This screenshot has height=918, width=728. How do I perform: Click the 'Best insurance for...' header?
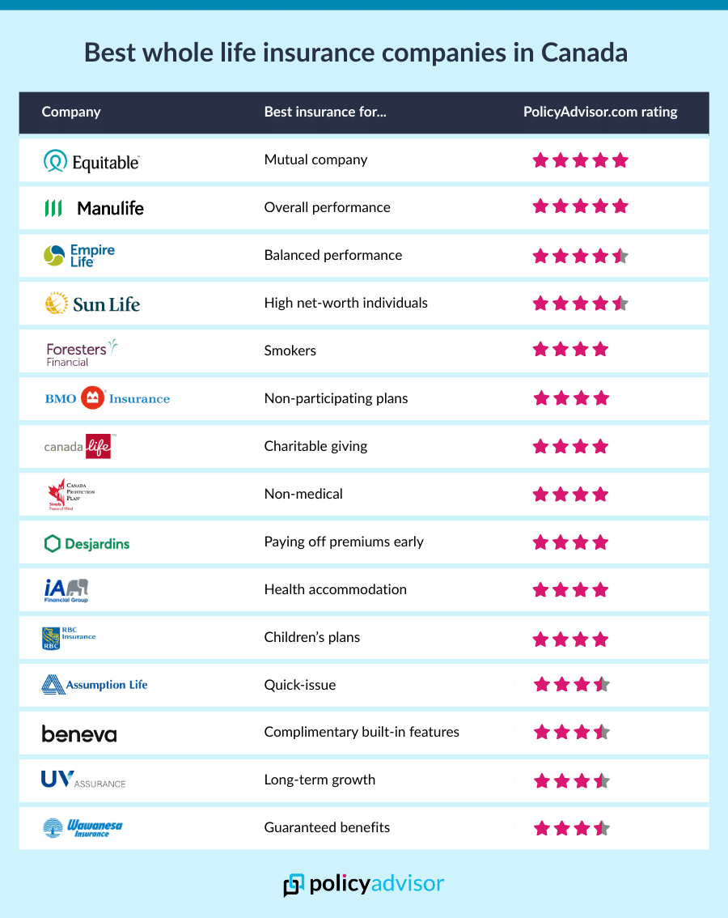pos(325,112)
